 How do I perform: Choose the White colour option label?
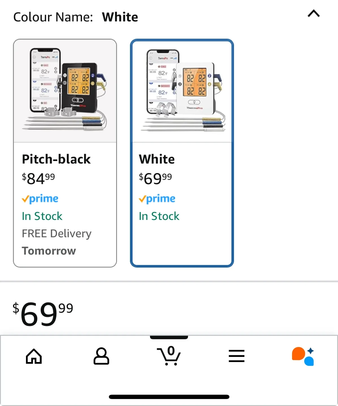157,159
